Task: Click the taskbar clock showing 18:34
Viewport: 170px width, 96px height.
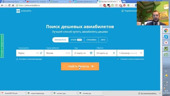Action: pos(166,91)
